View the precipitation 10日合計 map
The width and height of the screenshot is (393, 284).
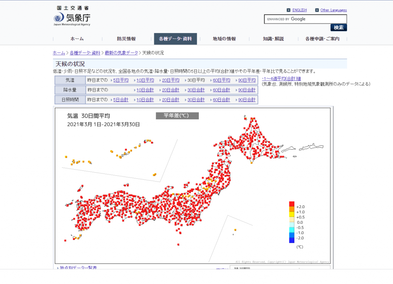click(x=145, y=90)
